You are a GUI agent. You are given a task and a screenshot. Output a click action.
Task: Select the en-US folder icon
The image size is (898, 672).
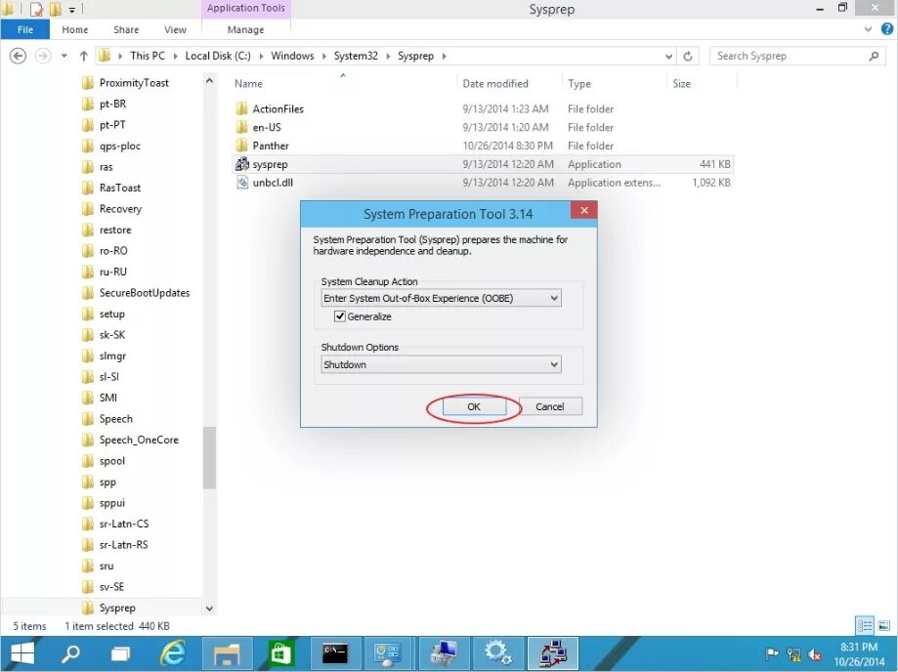[241, 127]
